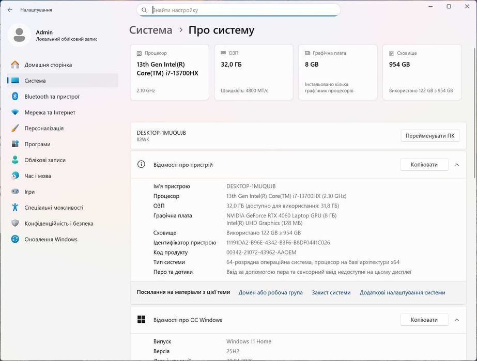Click the back arrow in title bar

(x=10, y=10)
